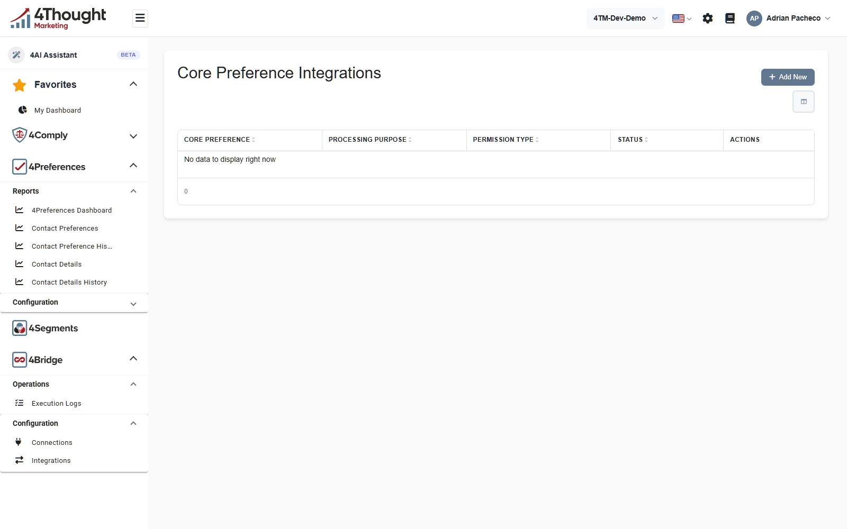
Task: Open the Adrian Pacheco user menu chevron
Action: click(828, 19)
